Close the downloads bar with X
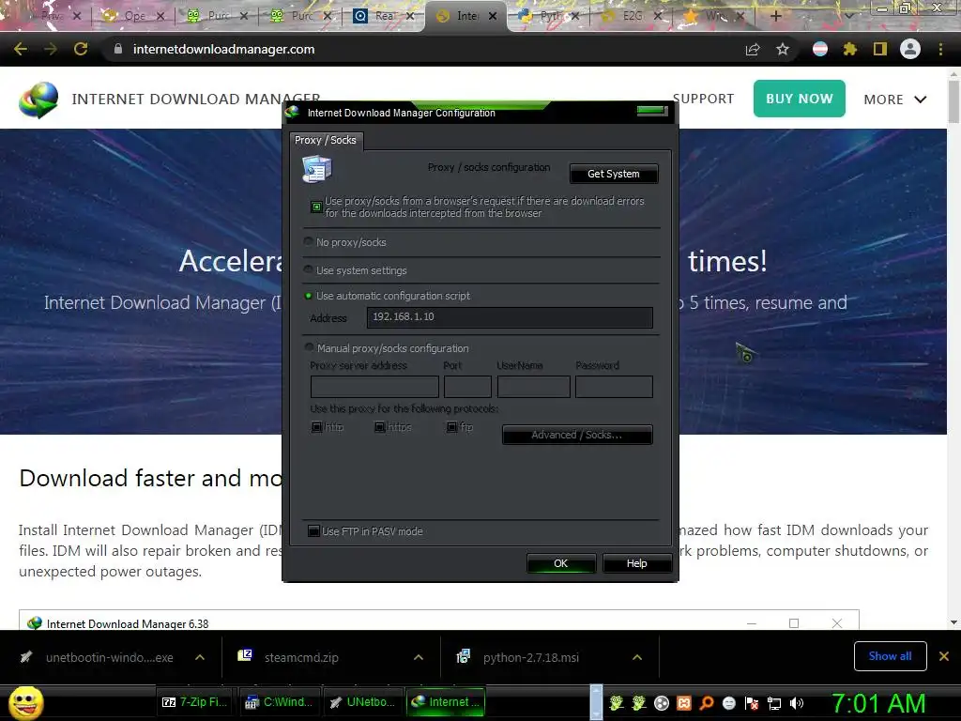The height and width of the screenshot is (721, 961). (x=944, y=656)
